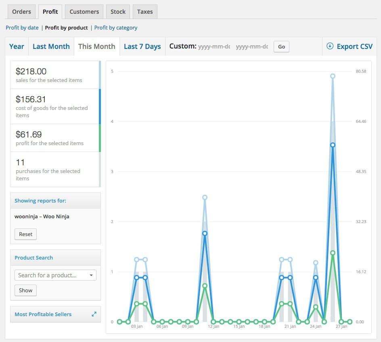Screen dimensions: 381x342
Task: Focus the custom end date field
Action: point(252,46)
